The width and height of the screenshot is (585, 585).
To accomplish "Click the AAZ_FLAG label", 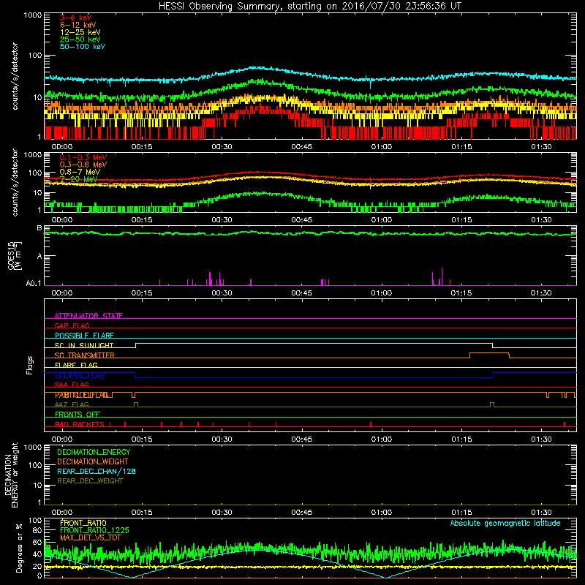I will (x=72, y=404).
